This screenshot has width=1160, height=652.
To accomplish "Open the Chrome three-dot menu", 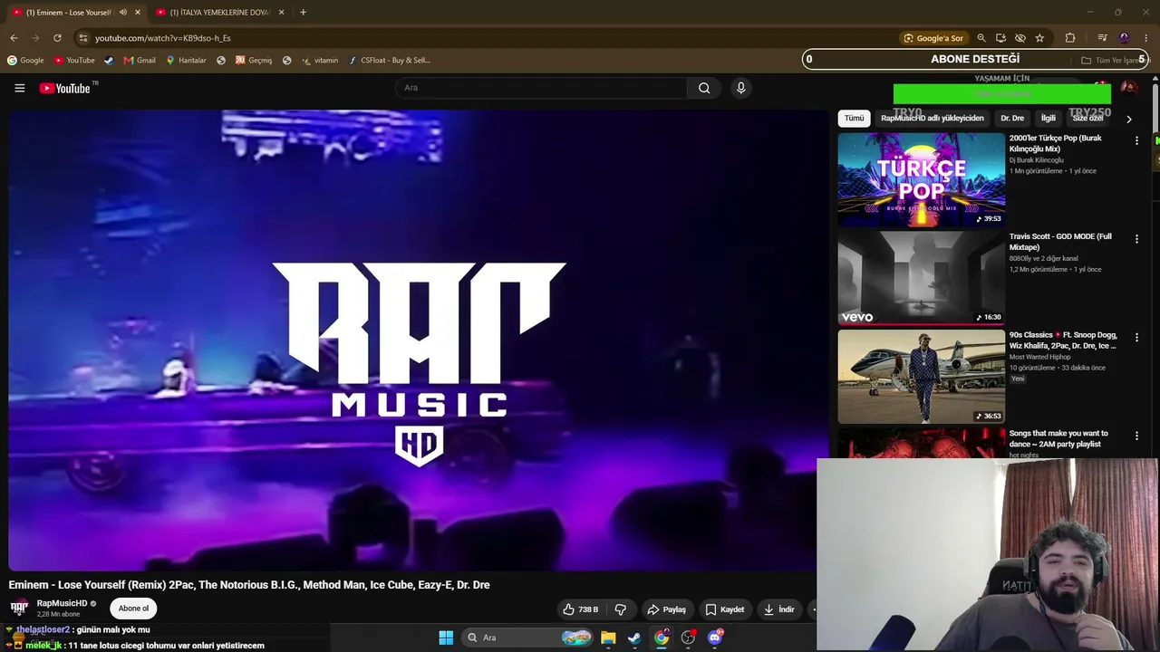I will (x=1147, y=38).
